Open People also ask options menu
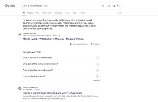The width and height of the screenshot is (158, 102). (x=43, y=52)
